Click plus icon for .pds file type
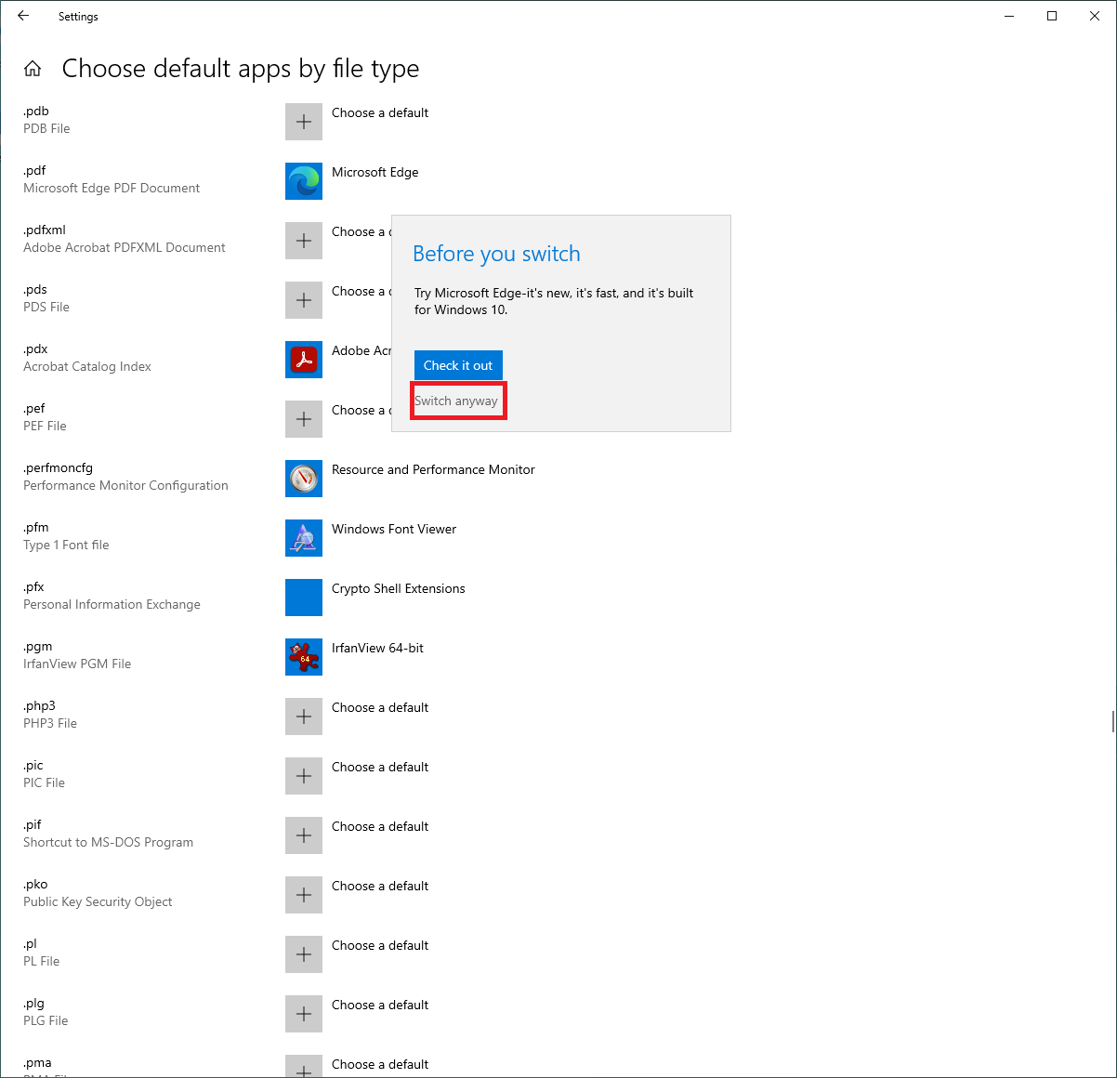 303,300
